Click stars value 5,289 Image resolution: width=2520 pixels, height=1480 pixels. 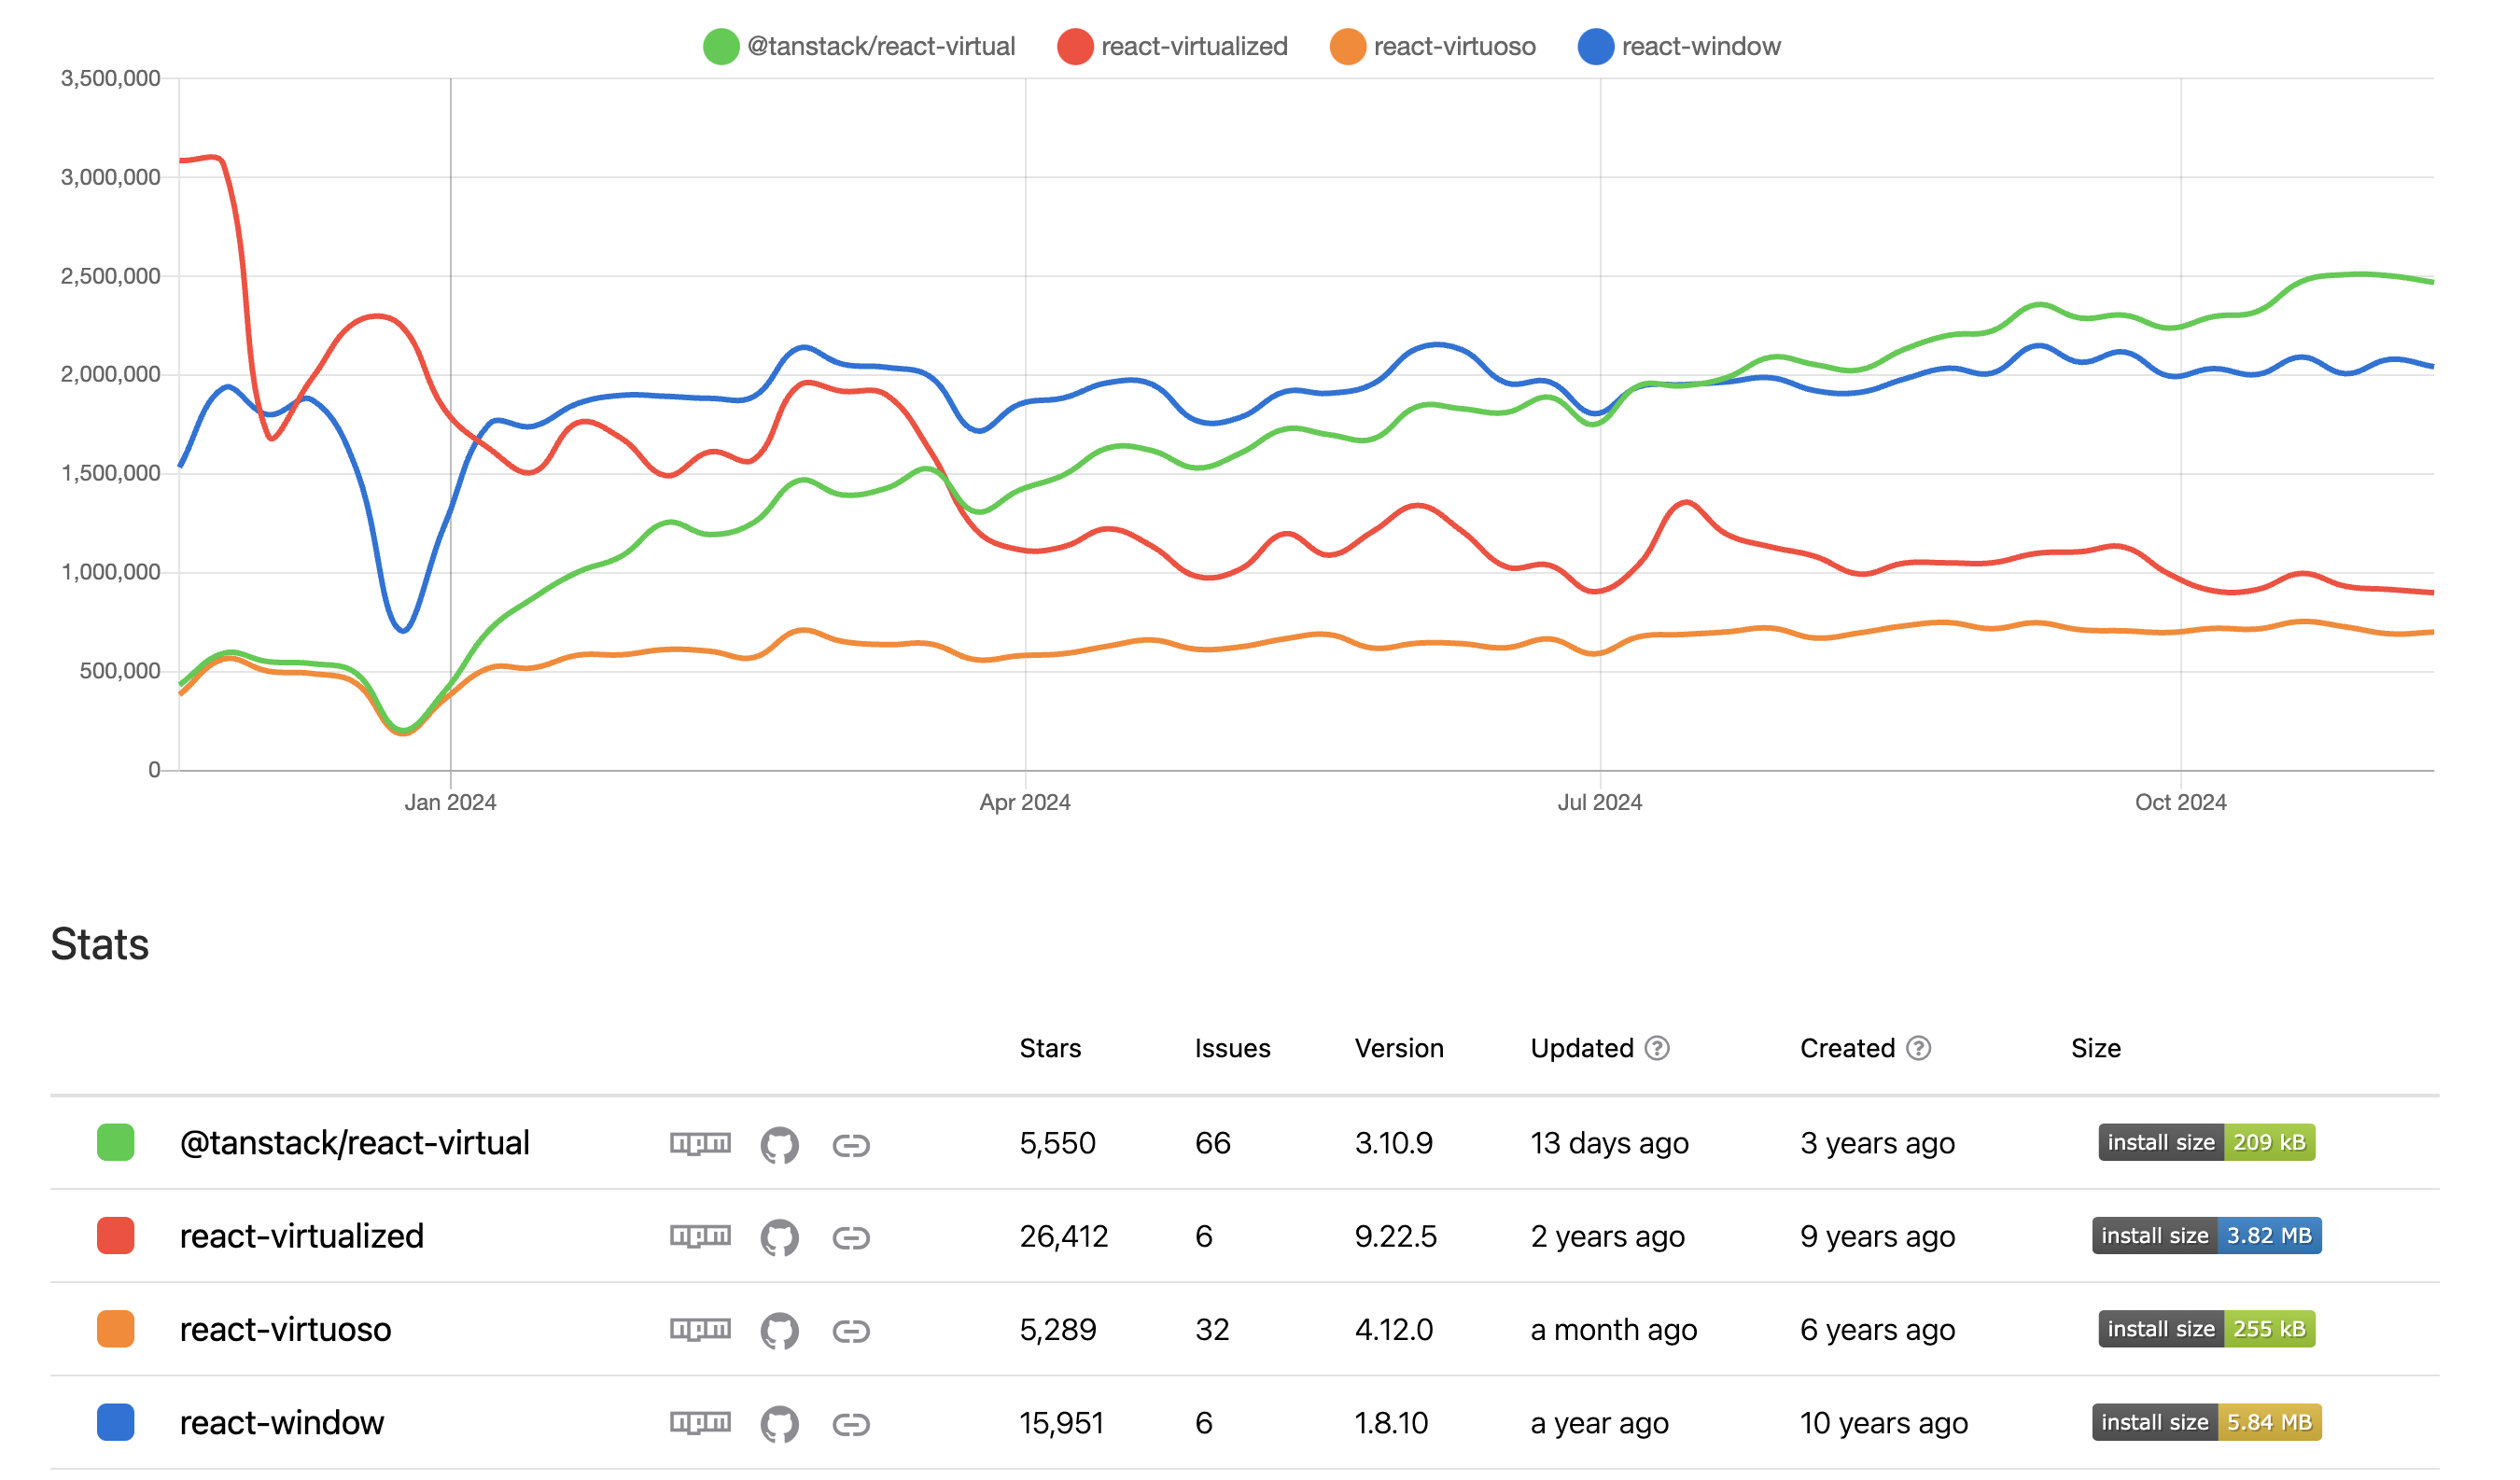[x=1058, y=1329]
